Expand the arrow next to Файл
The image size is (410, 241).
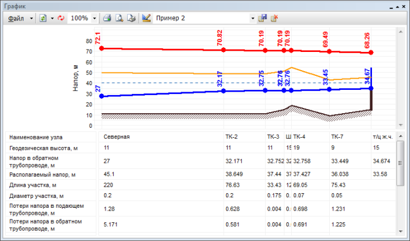coord(31,18)
